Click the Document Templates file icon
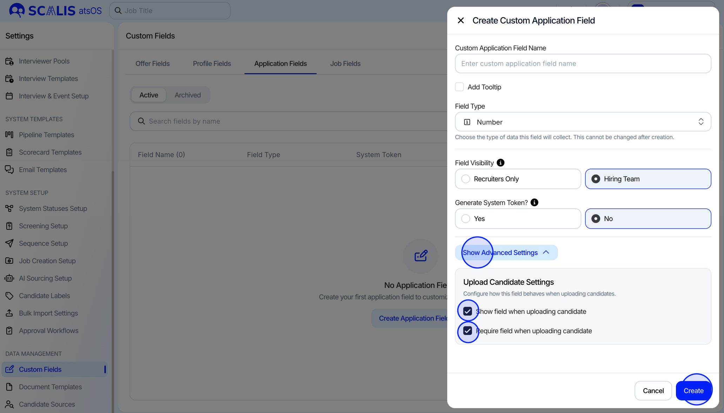Screen dimensions: 724x413 pyautogui.click(x=9, y=387)
